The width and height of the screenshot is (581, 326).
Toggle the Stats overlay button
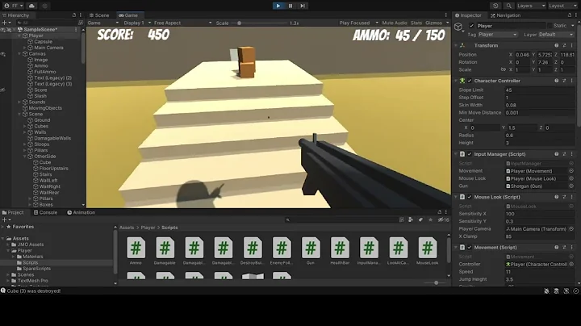416,23
